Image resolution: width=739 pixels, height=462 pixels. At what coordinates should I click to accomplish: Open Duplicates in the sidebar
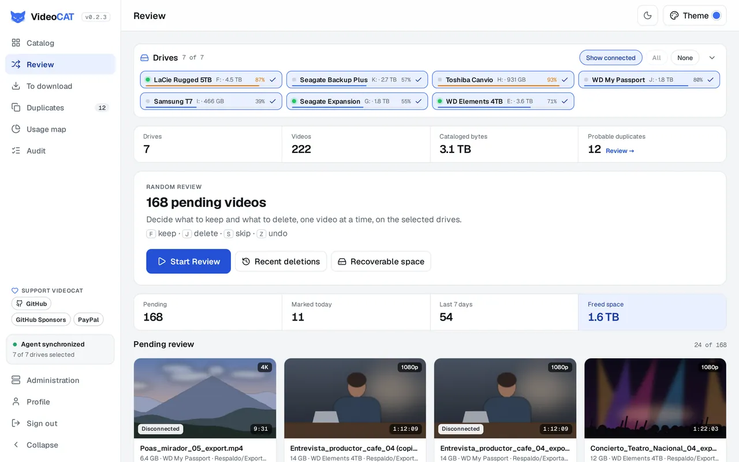(60, 107)
